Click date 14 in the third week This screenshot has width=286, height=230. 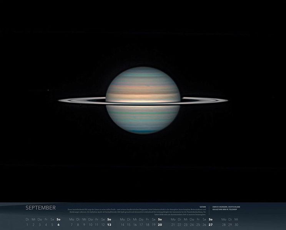[122, 225]
